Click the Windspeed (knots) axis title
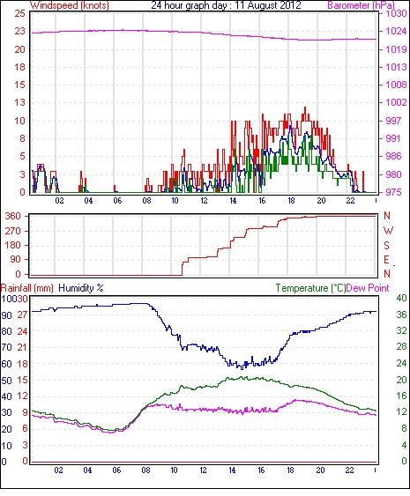The height and width of the screenshot is (496, 410). click(70, 5)
